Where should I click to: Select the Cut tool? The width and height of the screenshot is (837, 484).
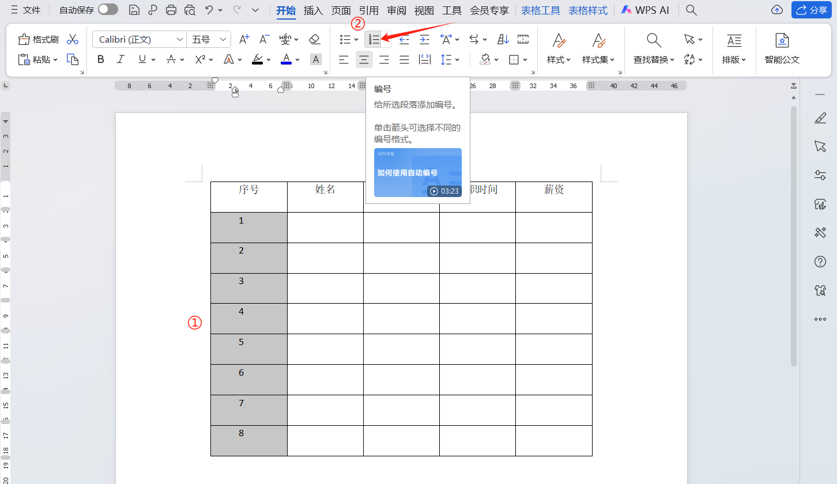pos(73,39)
